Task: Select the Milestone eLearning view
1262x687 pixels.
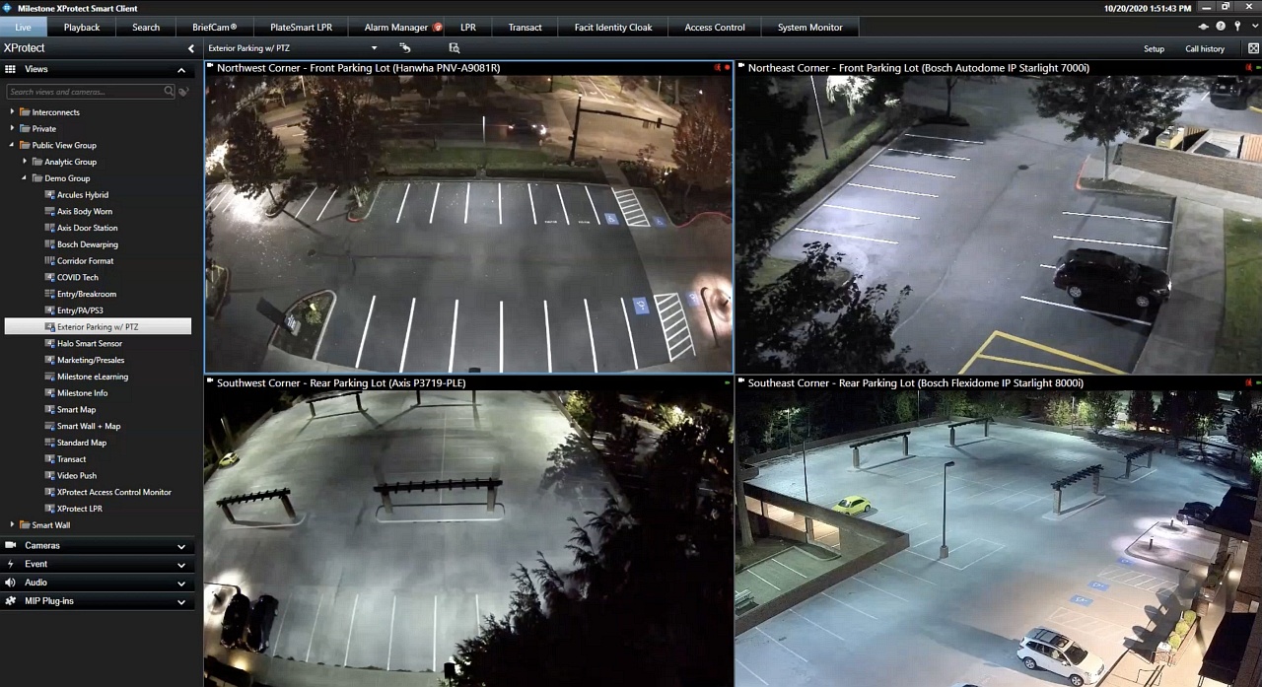Action: coord(93,377)
